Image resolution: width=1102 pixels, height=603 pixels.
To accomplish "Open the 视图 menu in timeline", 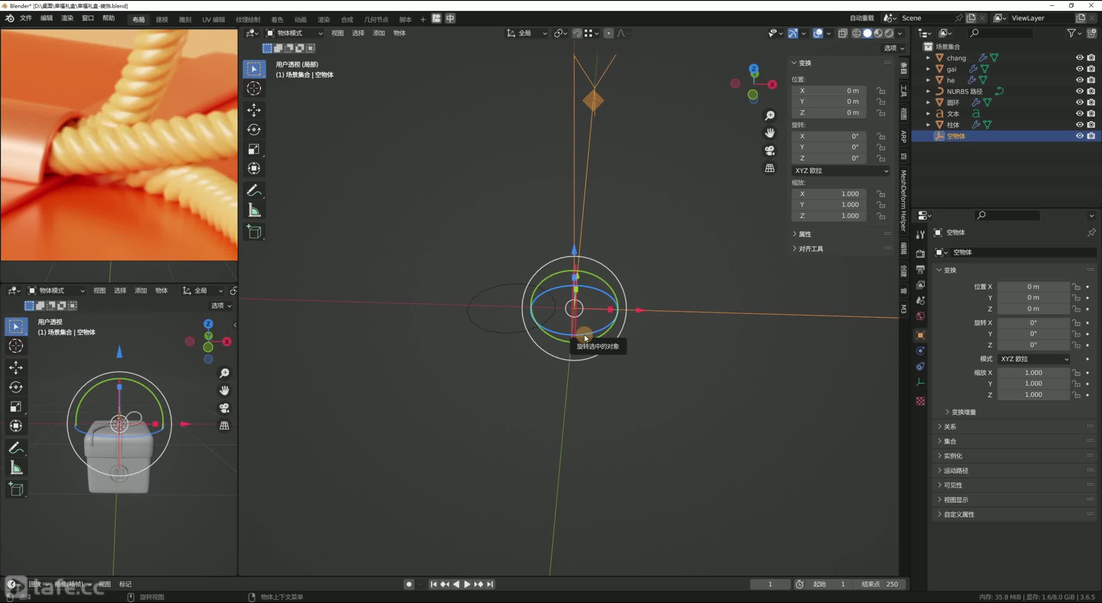I will coord(105,584).
